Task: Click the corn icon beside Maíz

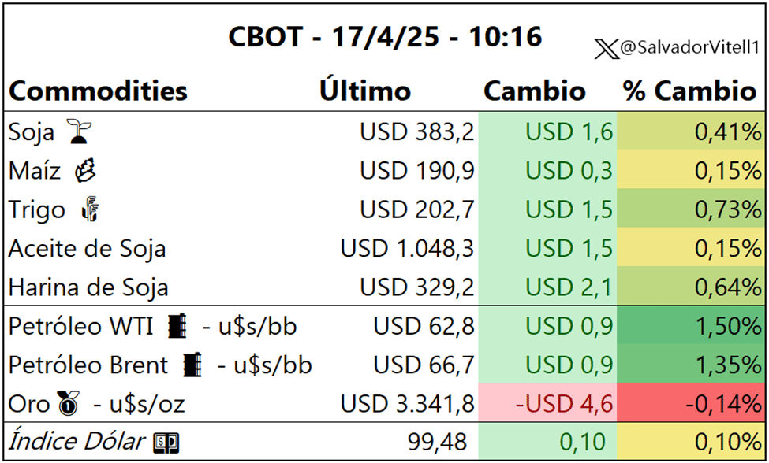Action: (85, 171)
